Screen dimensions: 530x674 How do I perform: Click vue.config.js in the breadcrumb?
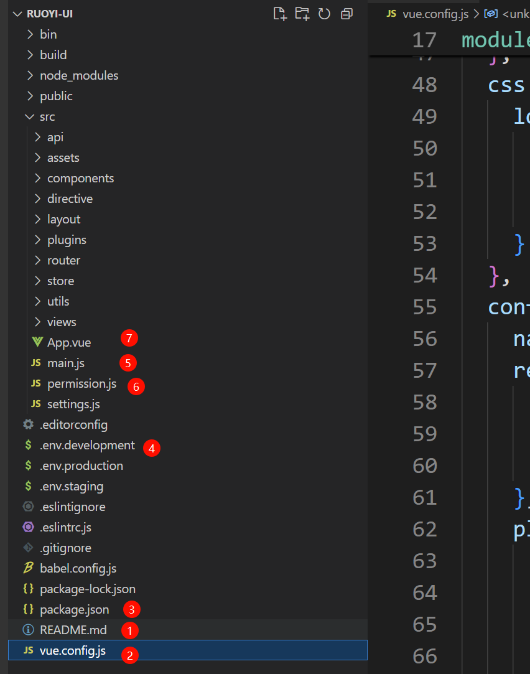click(x=435, y=14)
